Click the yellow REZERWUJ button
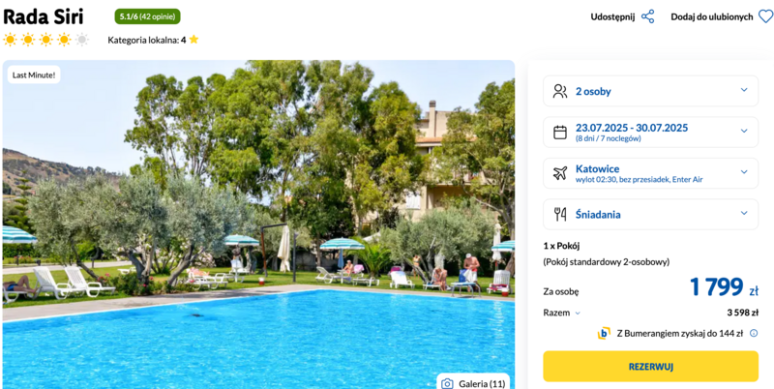The width and height of the screenshot is (774, 389). tap(650, 367)
